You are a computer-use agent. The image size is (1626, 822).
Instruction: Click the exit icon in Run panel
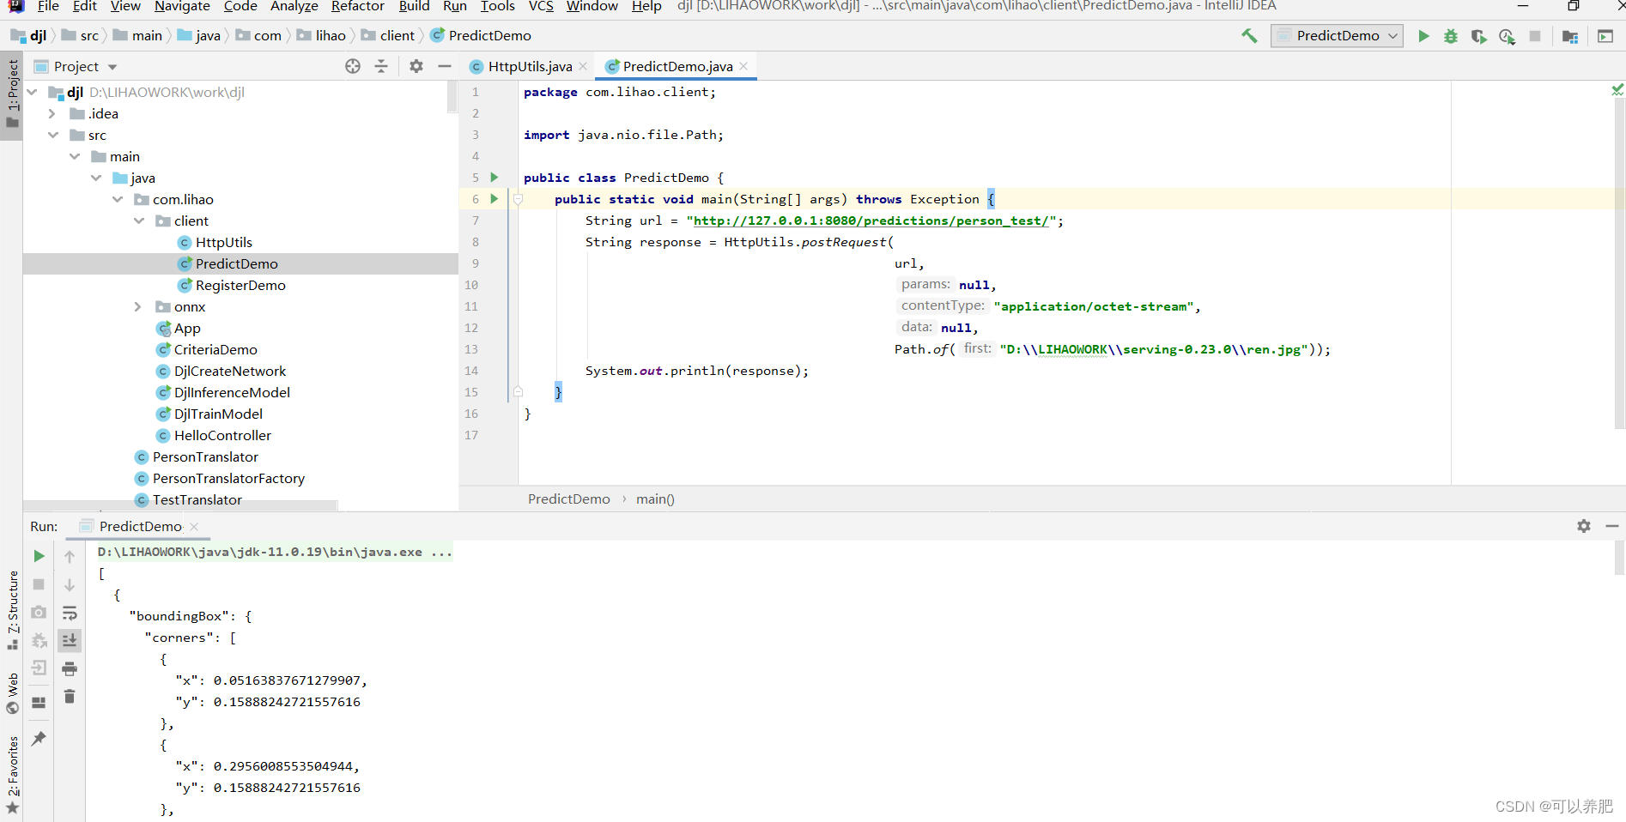(39, 668)
